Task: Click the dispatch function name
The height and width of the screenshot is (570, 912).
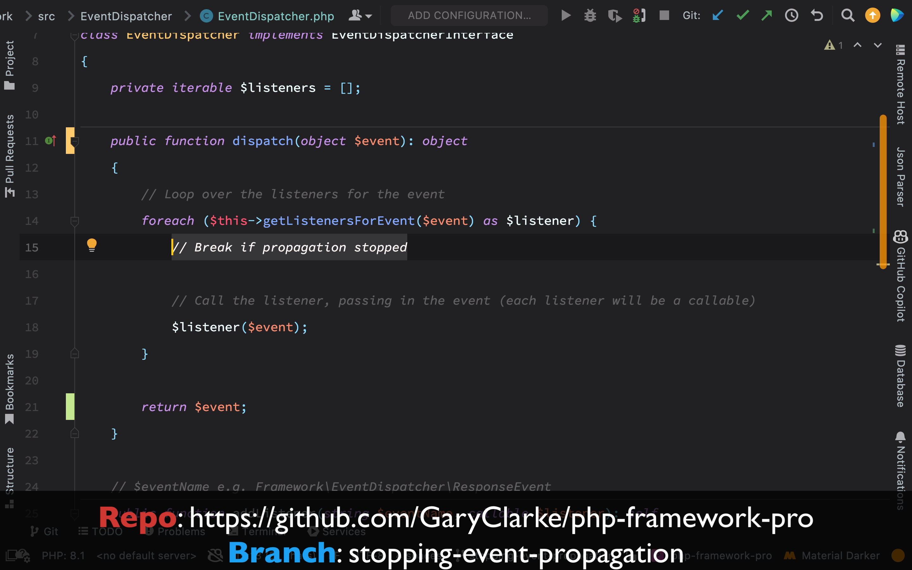Action: coord(262,141)
